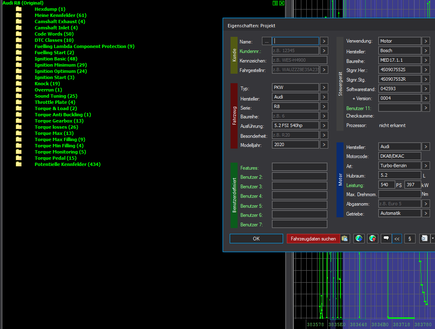Open Potentielle Kennfelder (434) folder

coord(67,164)
